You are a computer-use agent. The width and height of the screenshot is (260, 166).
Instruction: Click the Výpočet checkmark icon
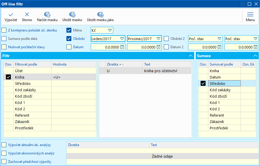tap(11, 14)
